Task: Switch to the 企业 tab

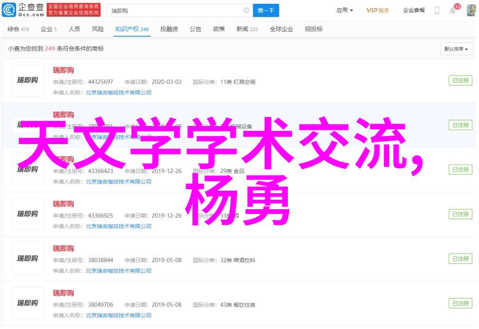Action: coord(48,29)
